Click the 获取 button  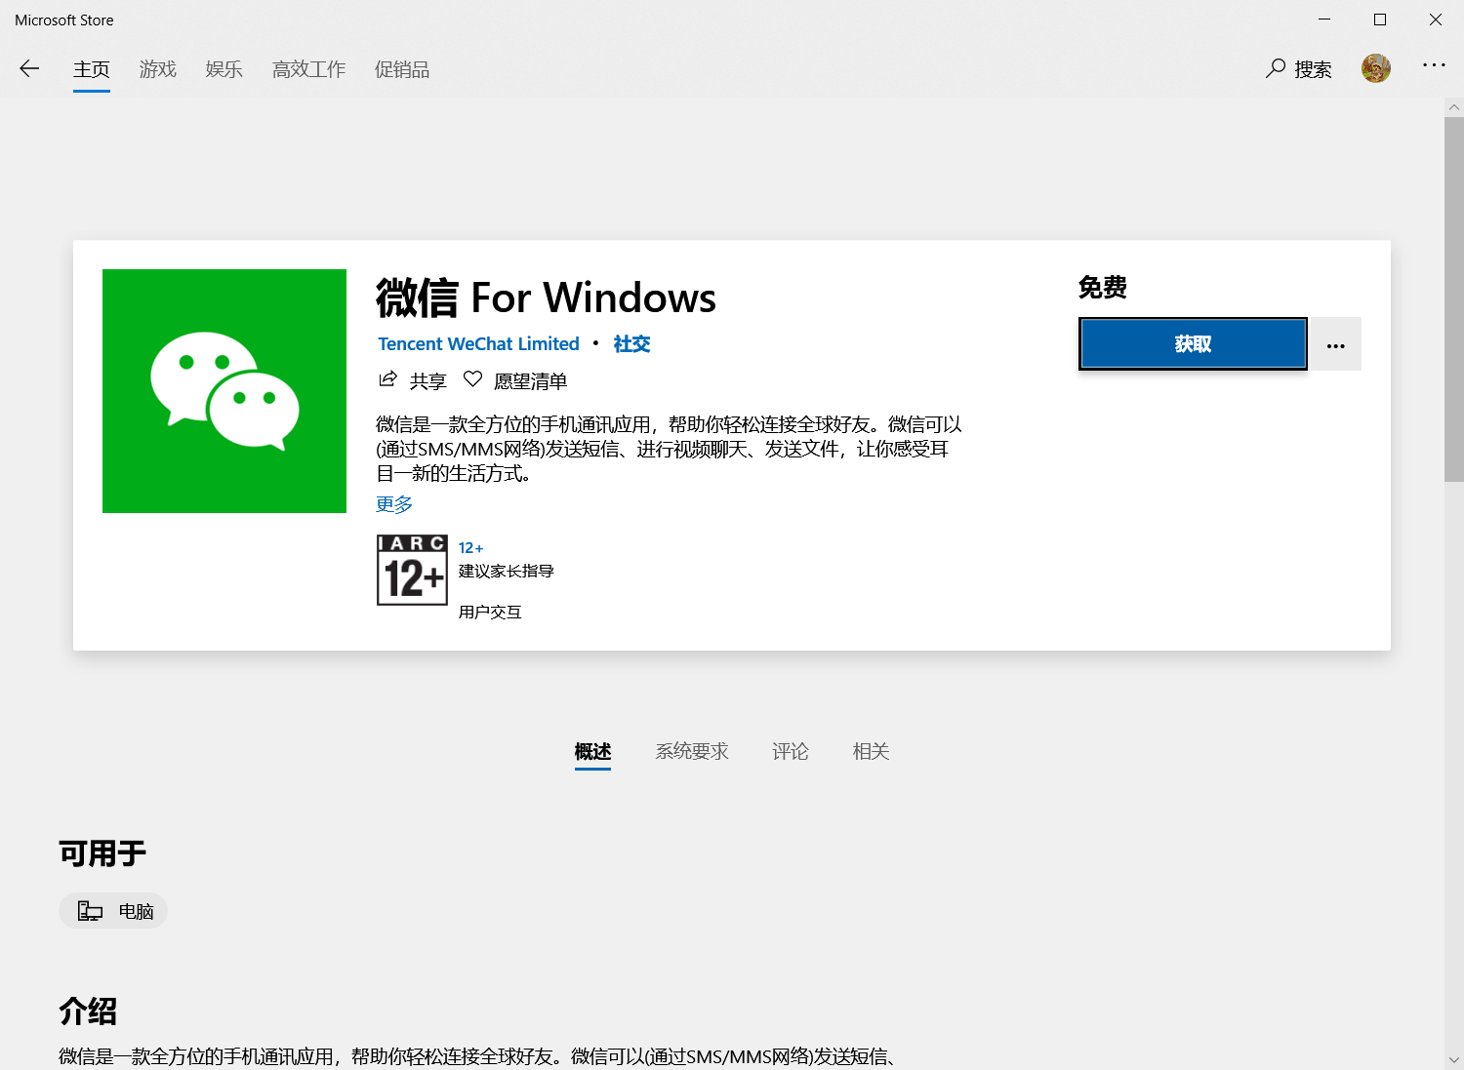point(1193,344)
